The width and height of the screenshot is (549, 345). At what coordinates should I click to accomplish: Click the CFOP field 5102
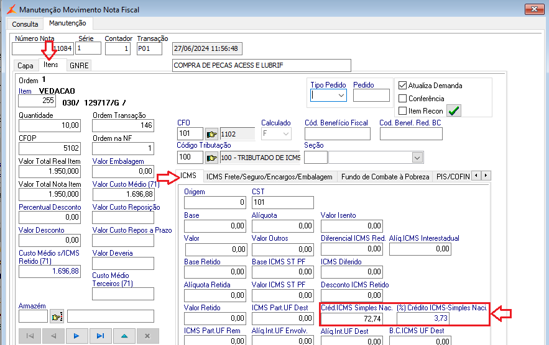click(50, 148)
